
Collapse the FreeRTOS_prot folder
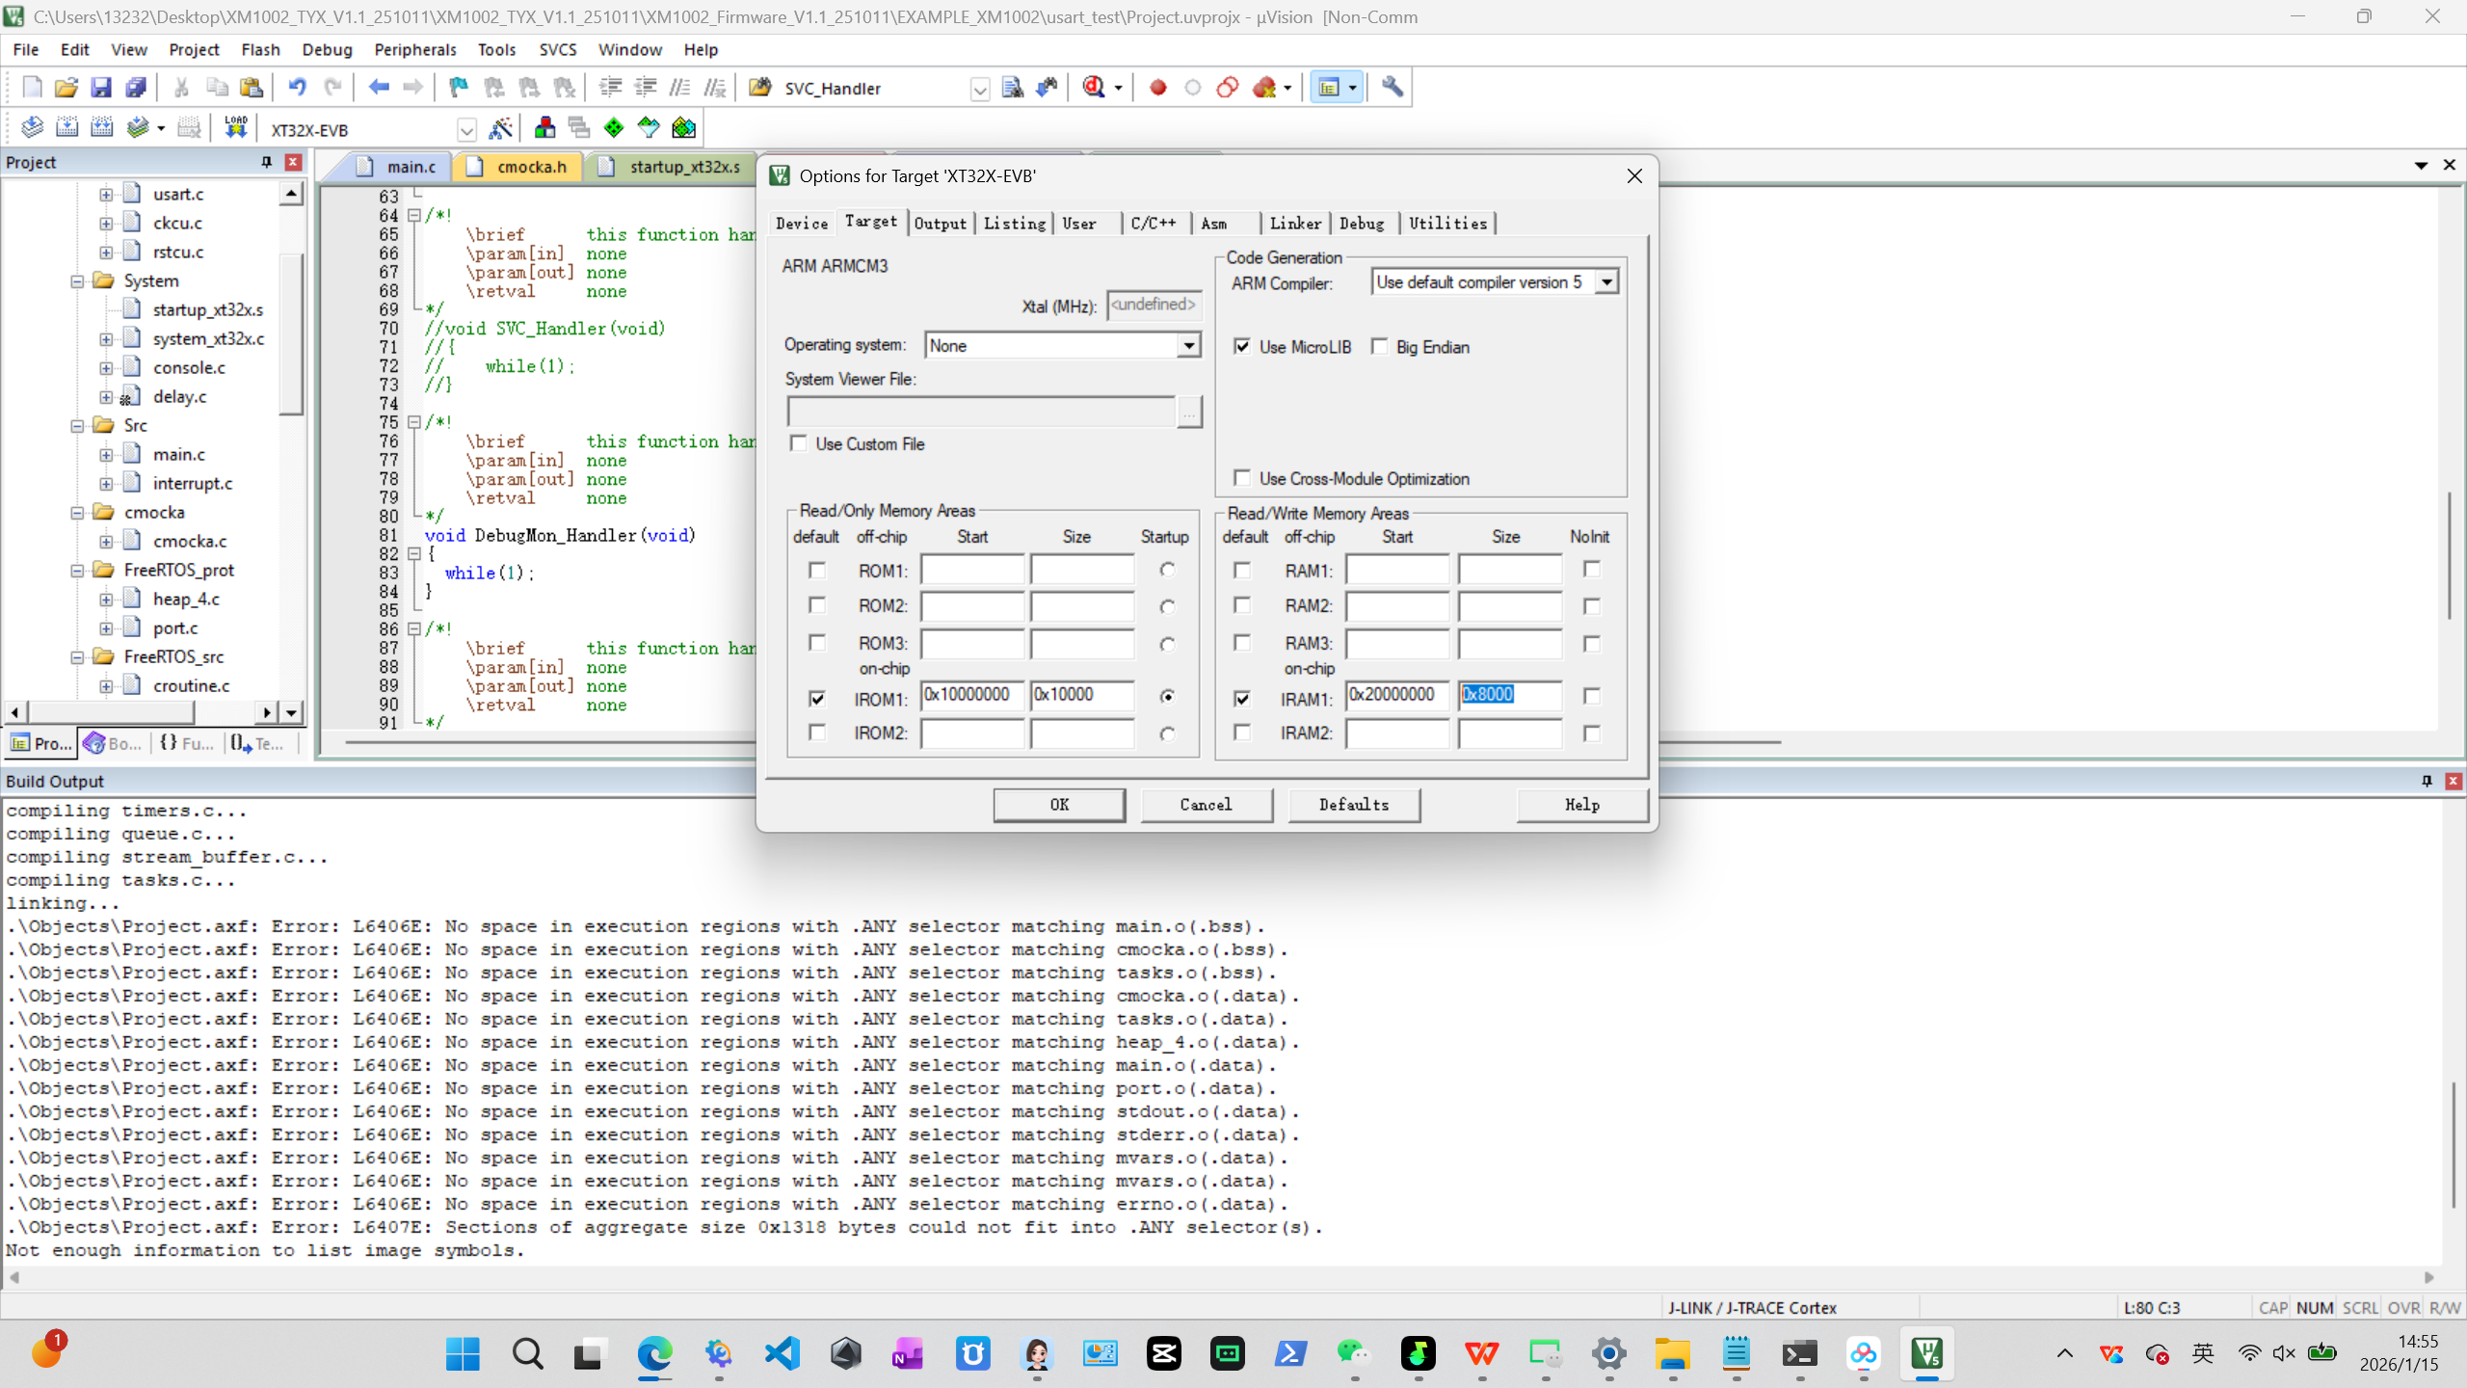pyautogui.click(x=77, y=571)
